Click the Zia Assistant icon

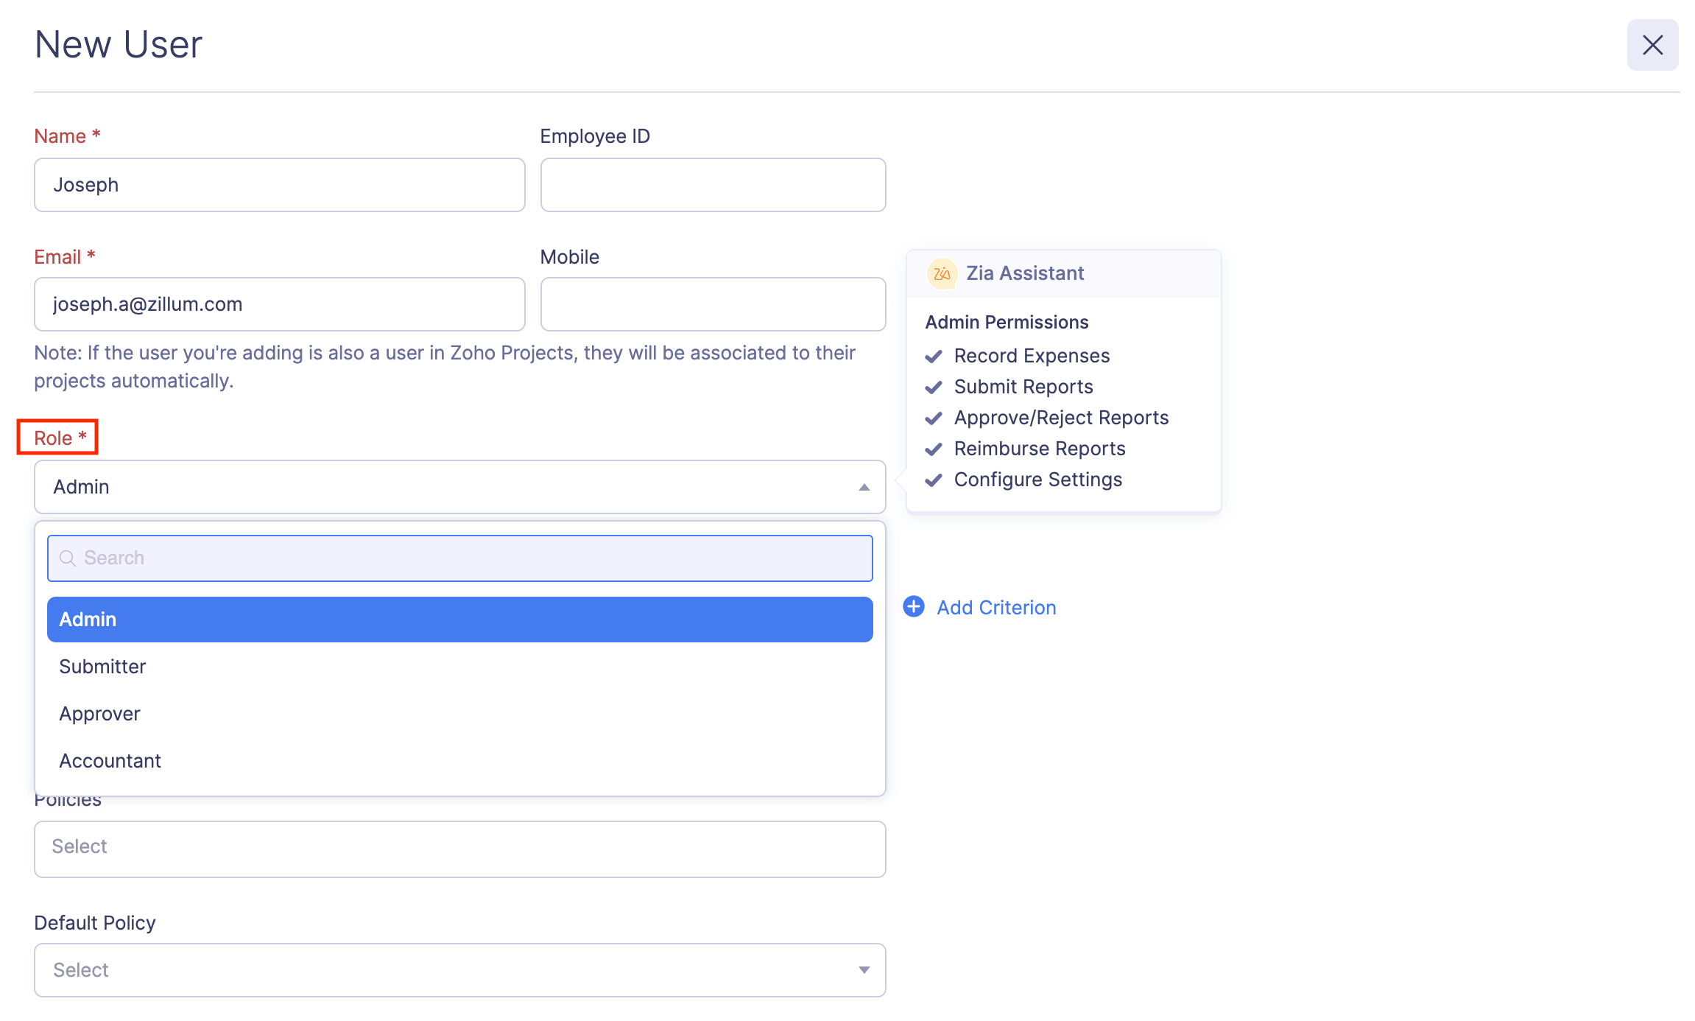click(x=941, y=273)
